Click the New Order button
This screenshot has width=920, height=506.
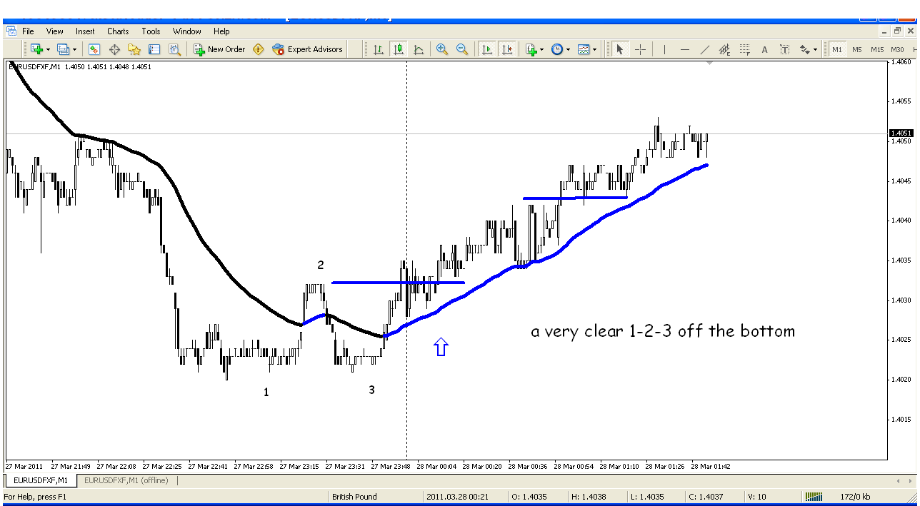tap(219, 49)
